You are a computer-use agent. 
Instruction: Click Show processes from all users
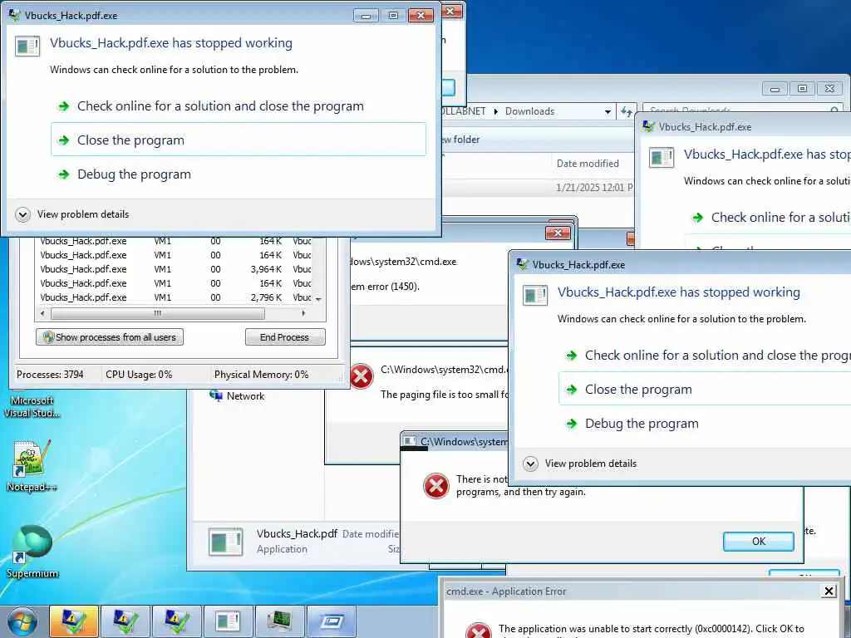tap(110, 337)
